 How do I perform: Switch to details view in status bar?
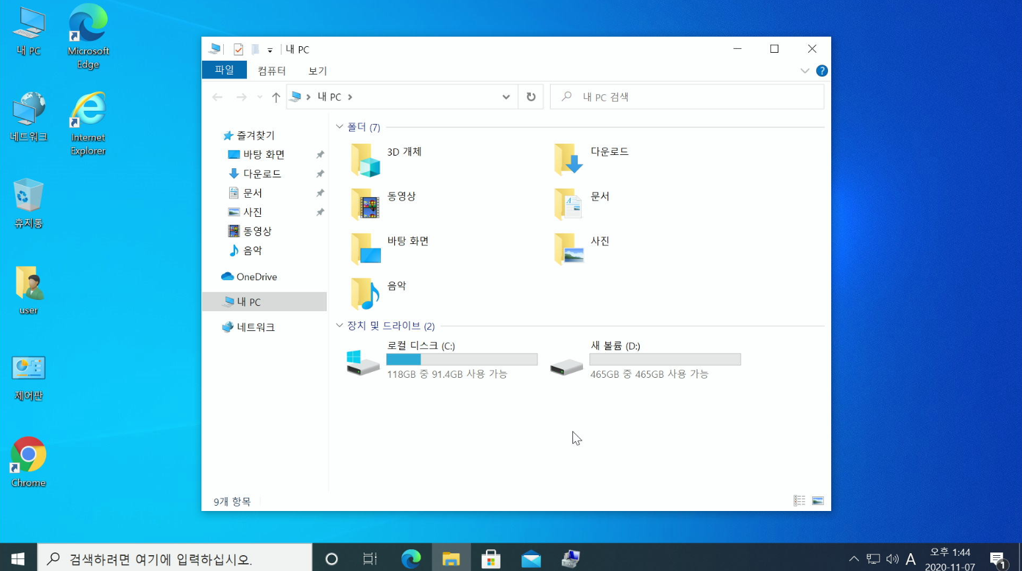click(800, 501)
